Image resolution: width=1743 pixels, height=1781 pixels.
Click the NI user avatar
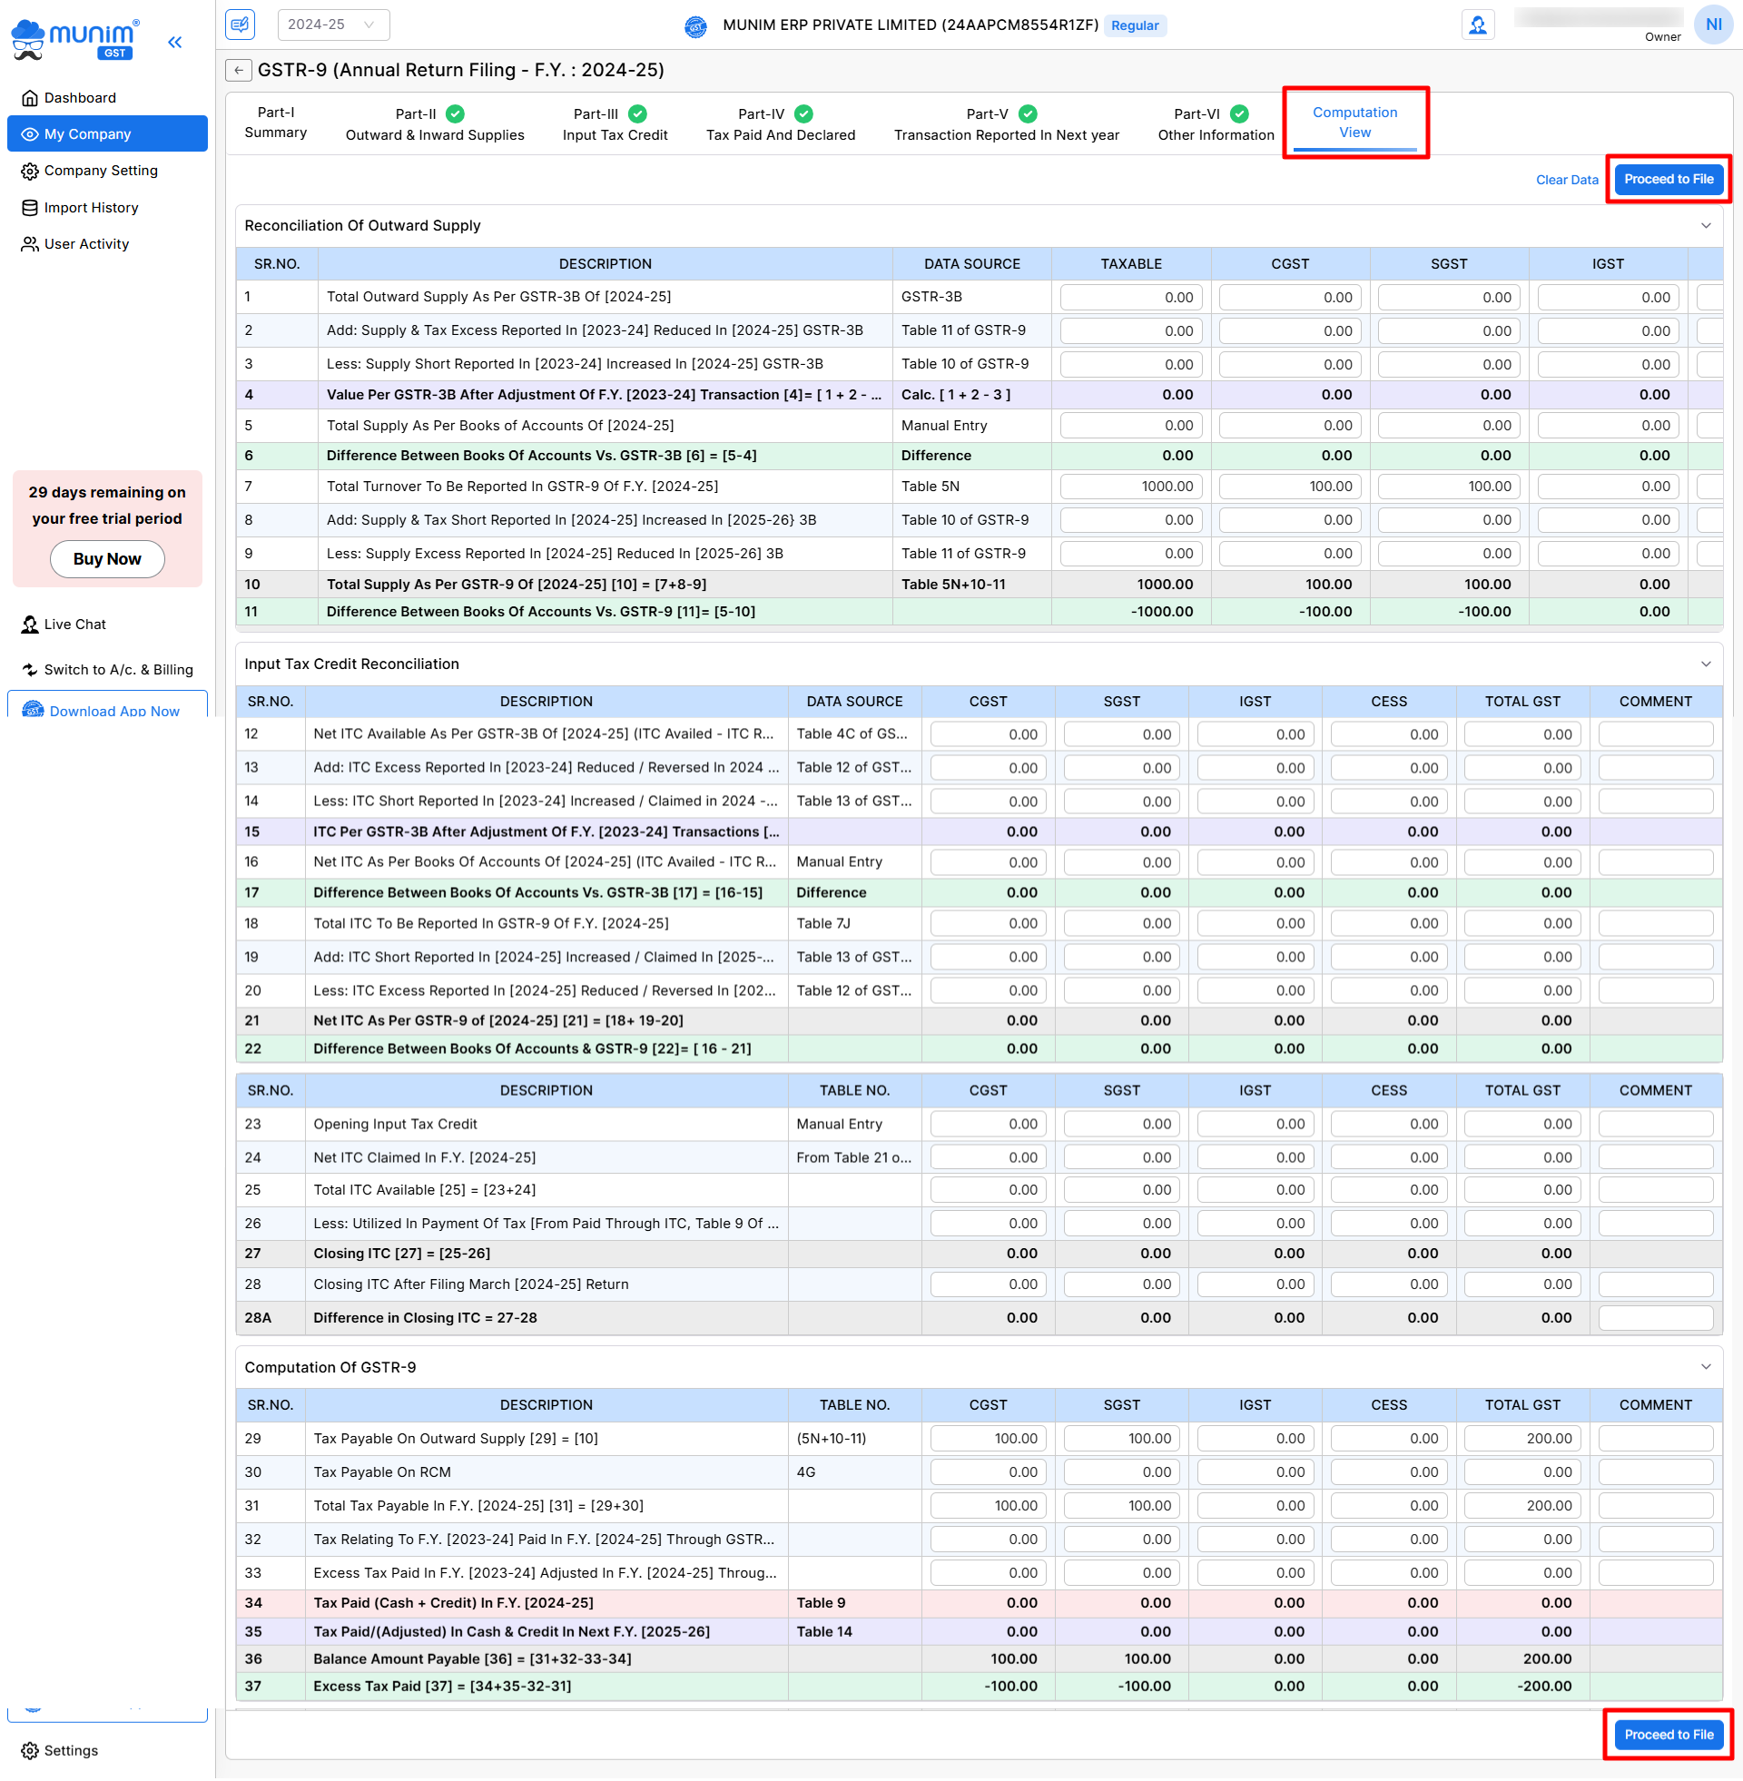point(1713,25)
